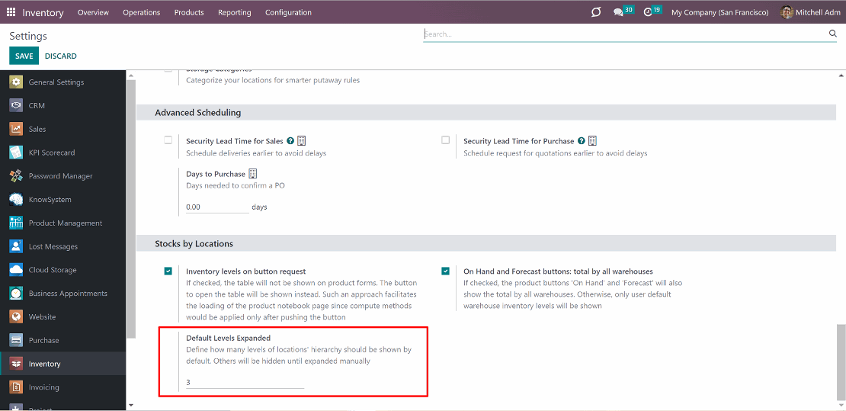Click company building icon beside Security Lead Time for Sales

pyautogui.click(x=302, y=141)
